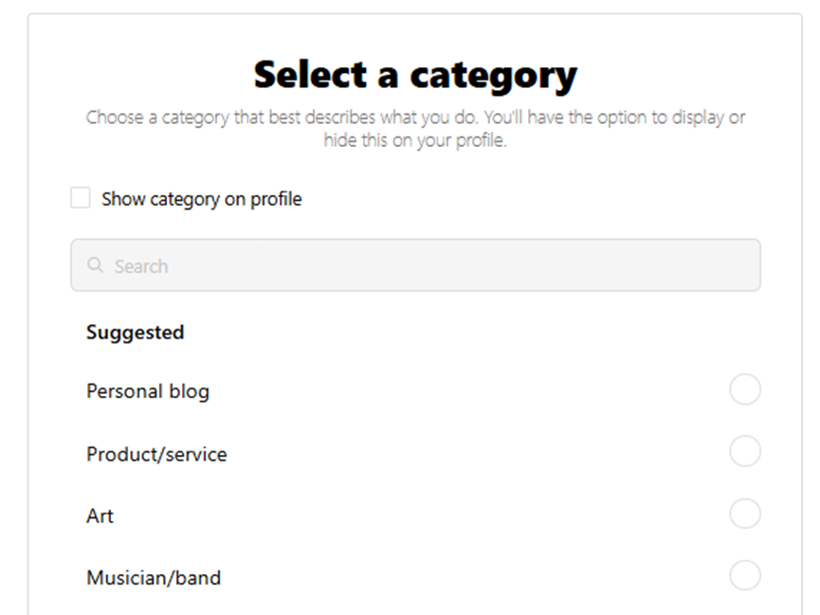Select the Personal blog radio button
This screenshot has height=615, width=820.
tap(745, 389)
